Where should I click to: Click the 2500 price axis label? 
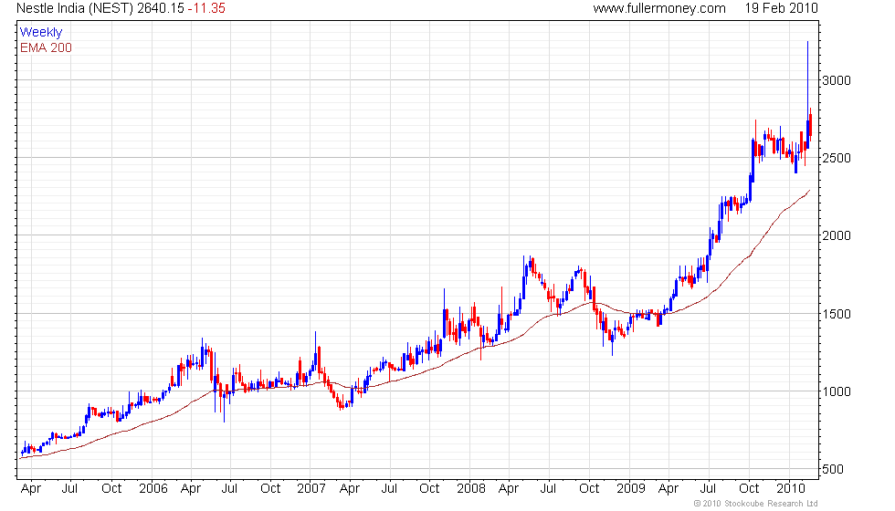[x=837, y=158]
